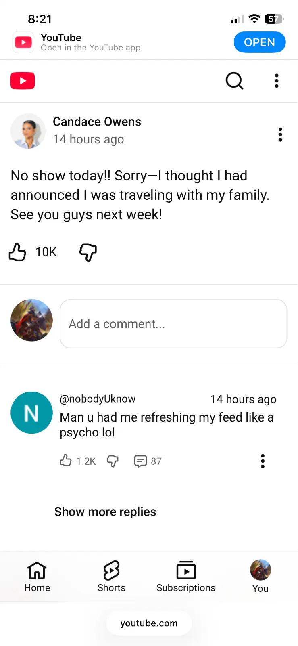Go to the Home tab
The width and height of the screenshot is (298, 646).
click(x=37, y=576)
